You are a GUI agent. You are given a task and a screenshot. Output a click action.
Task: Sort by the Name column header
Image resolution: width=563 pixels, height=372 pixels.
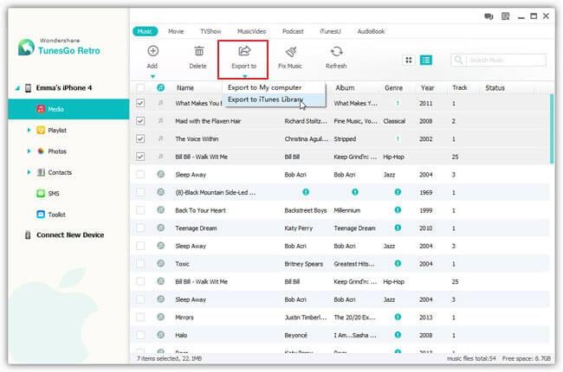(x=185, y=87)
